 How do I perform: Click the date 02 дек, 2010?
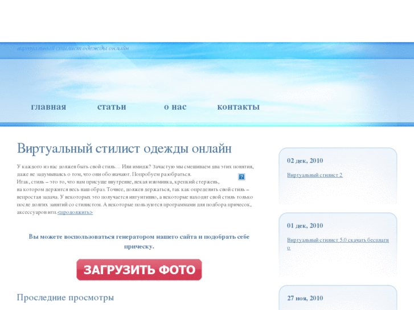[305, 160]
